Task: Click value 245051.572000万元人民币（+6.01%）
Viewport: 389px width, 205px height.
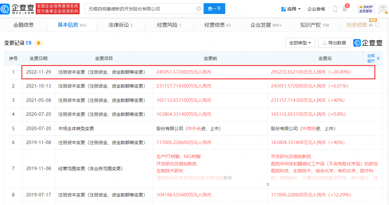Action: coord(311,86)
